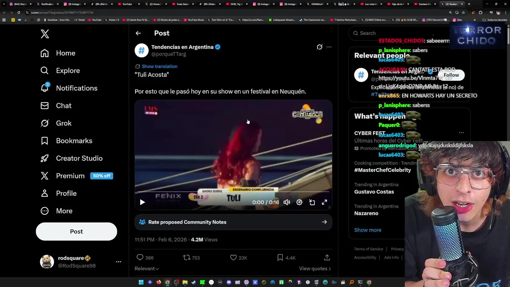510x287 pixels.
Task: Open Tendencias en Argentina profile name
Action: click(182, 47)
